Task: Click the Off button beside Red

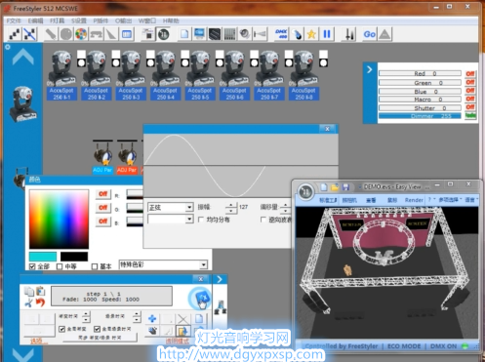Action: click(x=470, y=74)
